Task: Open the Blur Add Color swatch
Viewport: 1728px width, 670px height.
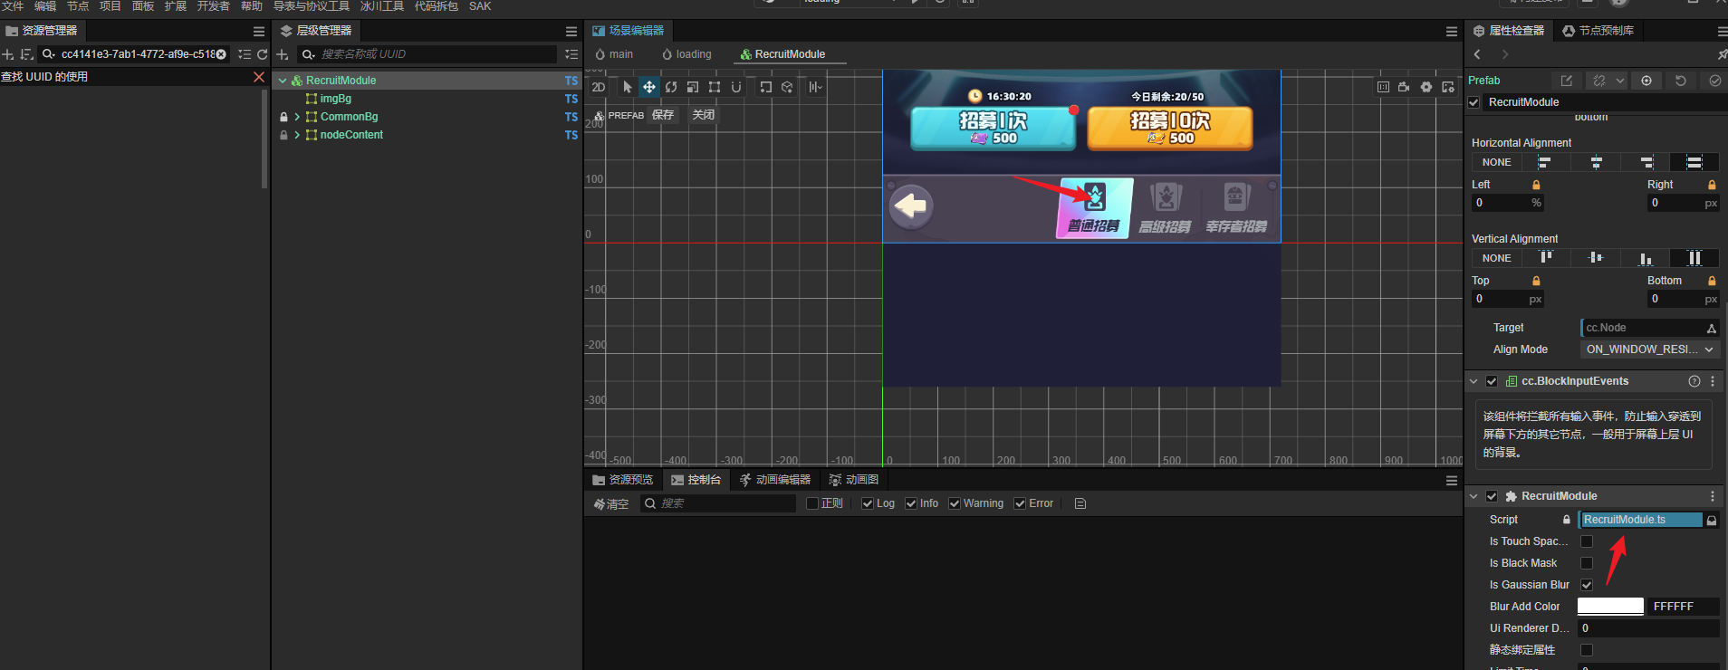Action: (1610, 607)
